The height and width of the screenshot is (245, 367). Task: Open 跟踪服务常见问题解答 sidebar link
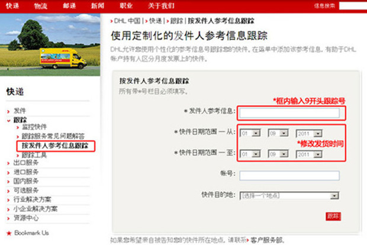[53, 136]
